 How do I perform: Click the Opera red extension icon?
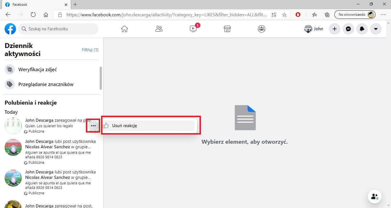pyautogui.click(x=298, y=15)
